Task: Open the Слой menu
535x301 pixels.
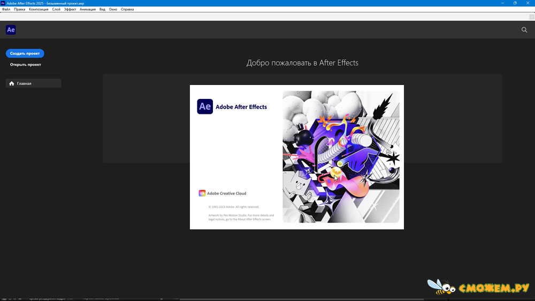Action: pos(56,10)
